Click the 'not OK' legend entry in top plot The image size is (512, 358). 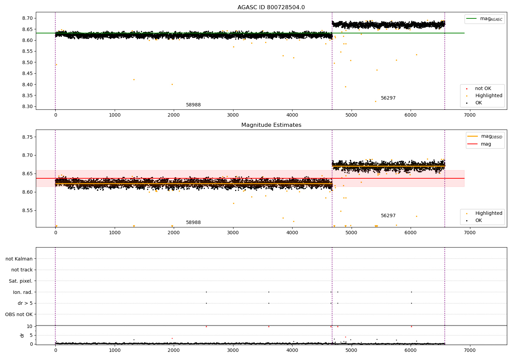pos(479,89)
